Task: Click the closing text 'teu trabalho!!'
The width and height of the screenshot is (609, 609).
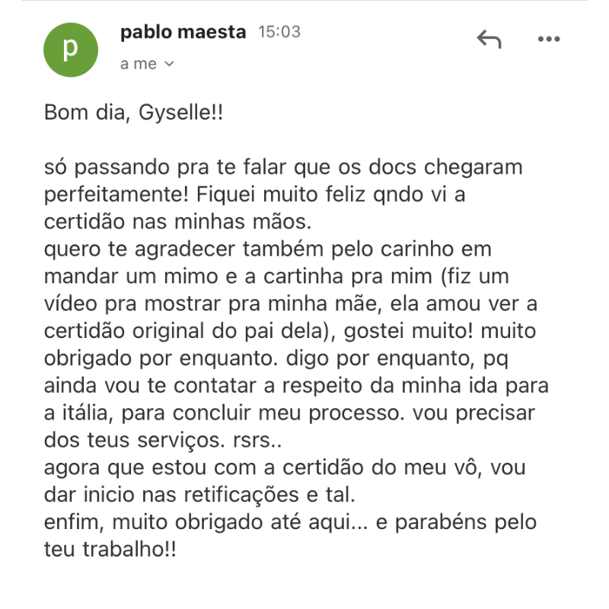Action: [110, 550]
